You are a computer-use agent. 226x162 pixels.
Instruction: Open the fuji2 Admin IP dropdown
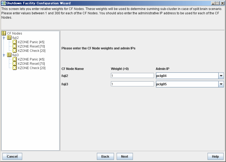tap(221, 76)
